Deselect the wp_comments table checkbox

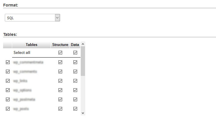(x=8, y=72)
